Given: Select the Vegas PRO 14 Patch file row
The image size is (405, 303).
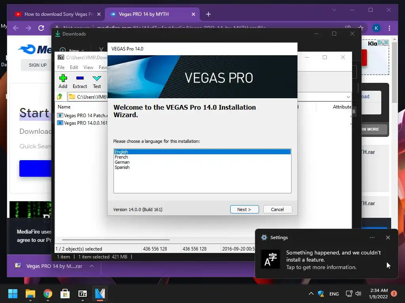Looking at the screenshot, I should tap(82, 116).
